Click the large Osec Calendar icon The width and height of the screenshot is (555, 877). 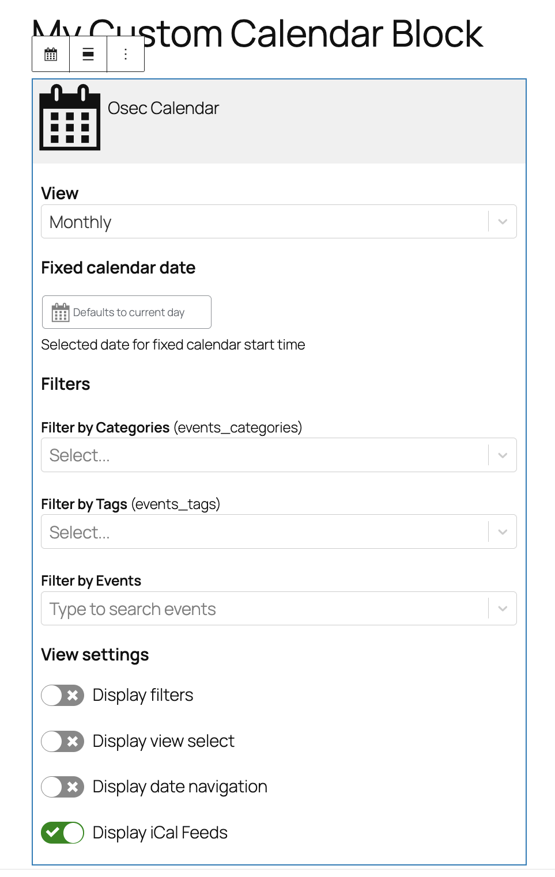[70, 117]
